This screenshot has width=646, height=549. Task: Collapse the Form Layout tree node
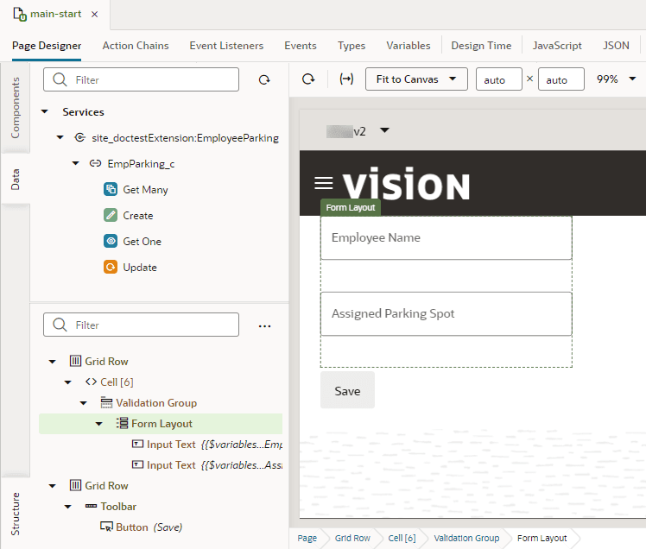pos(98,424)
